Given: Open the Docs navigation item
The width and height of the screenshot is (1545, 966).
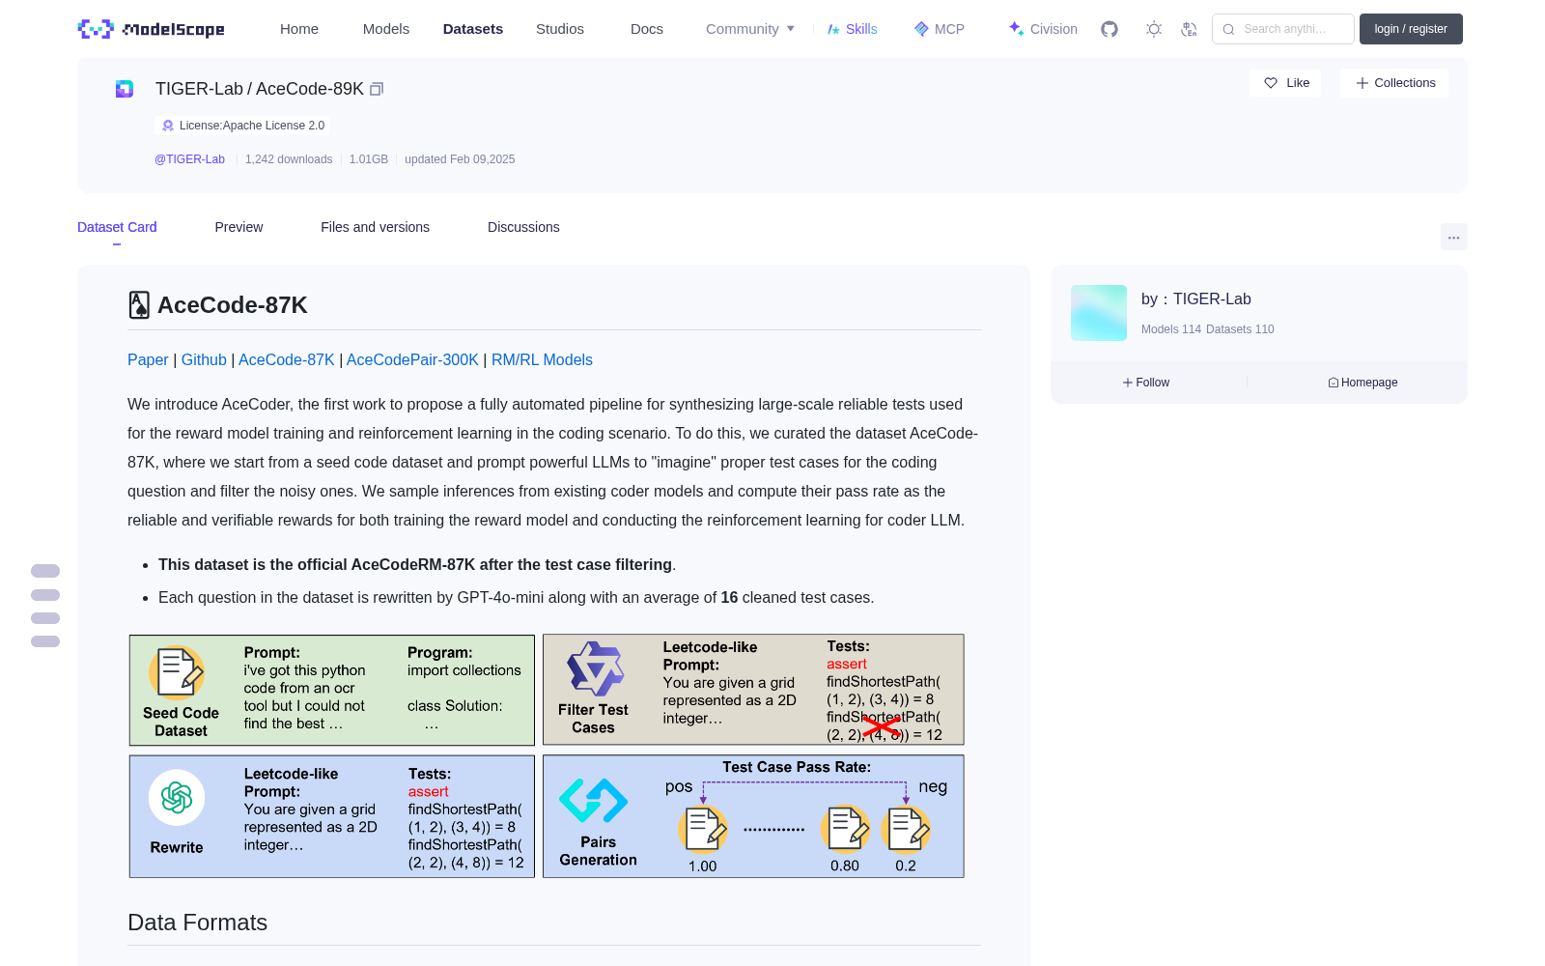Looking at the screenshot, I should click(647, 29).
